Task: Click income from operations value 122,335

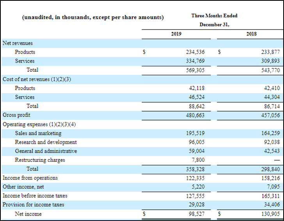Action: coord(195,178)
